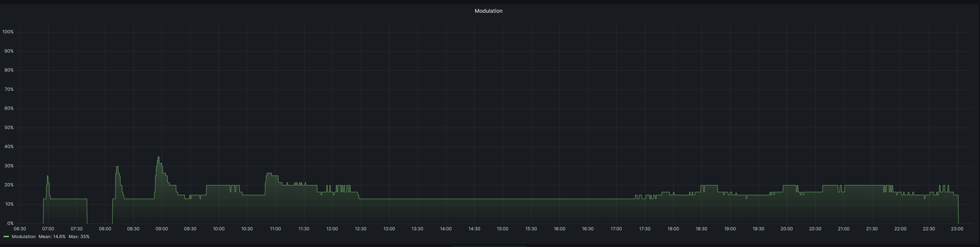
Task: Click the 15:30 time axis label
Action: 531,229
